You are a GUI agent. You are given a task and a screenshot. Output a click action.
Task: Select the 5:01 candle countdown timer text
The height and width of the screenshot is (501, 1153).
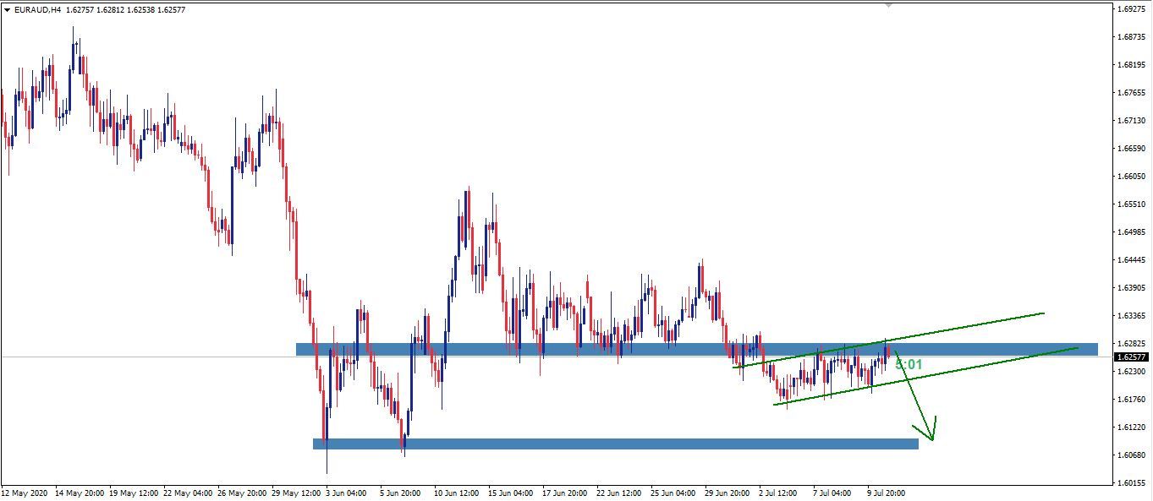(x=909, y=365)
